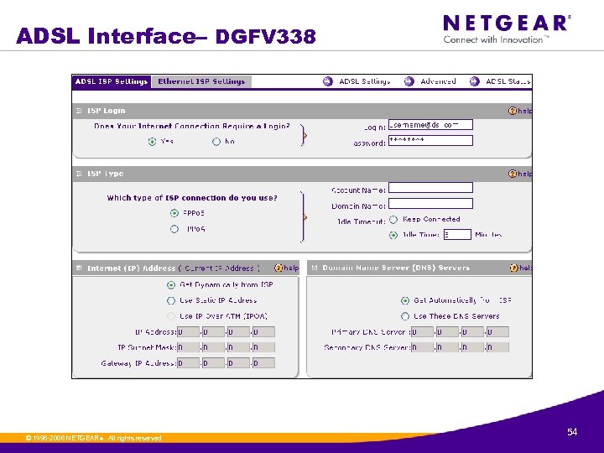
Task: Select Get Dynamically from ISP
Action: click(x=171, y=285)
